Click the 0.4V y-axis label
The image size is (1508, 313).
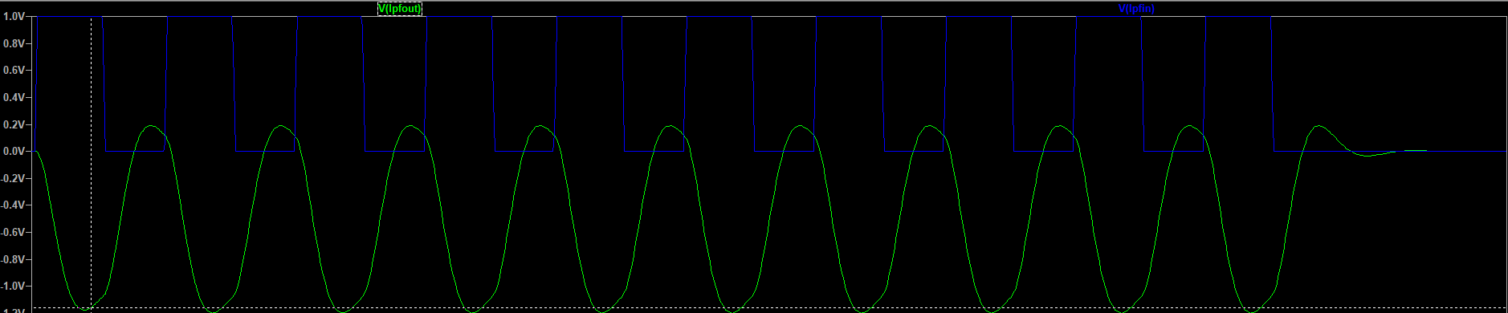[x=14, y=97]
